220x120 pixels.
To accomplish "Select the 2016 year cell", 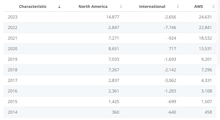I will (x=12, y=91).
